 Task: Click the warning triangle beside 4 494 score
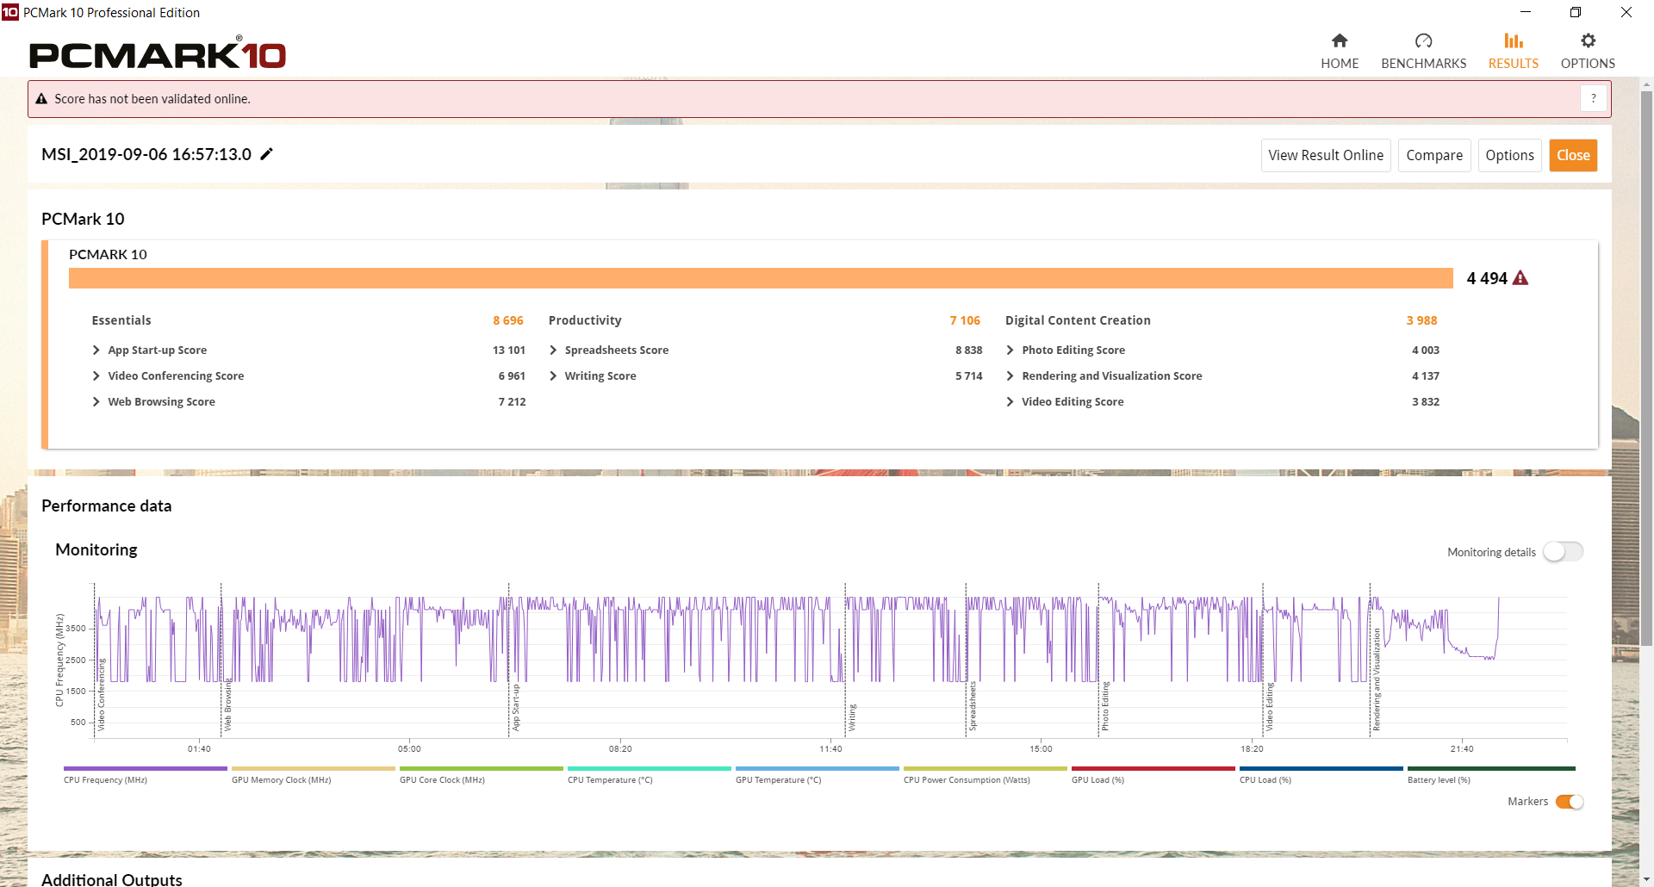1520,278
